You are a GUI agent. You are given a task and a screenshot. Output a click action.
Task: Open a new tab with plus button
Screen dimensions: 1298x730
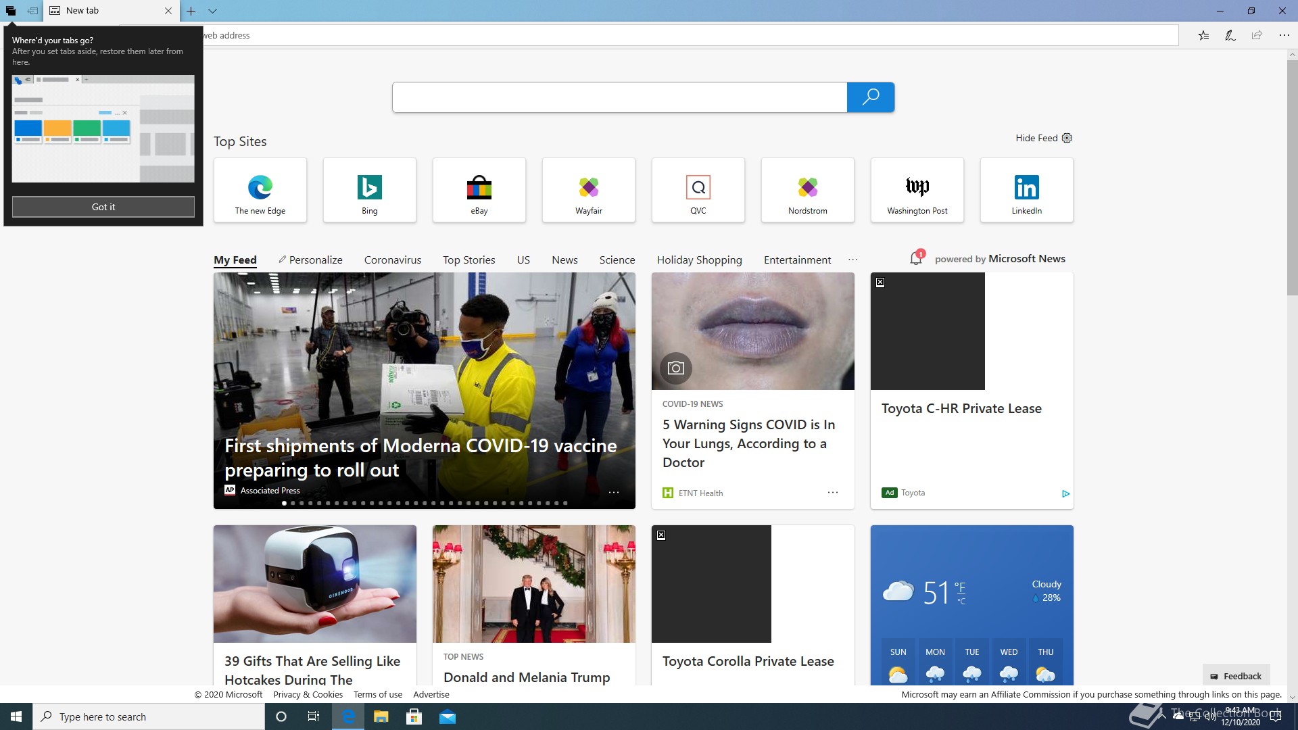coord(191,11)
